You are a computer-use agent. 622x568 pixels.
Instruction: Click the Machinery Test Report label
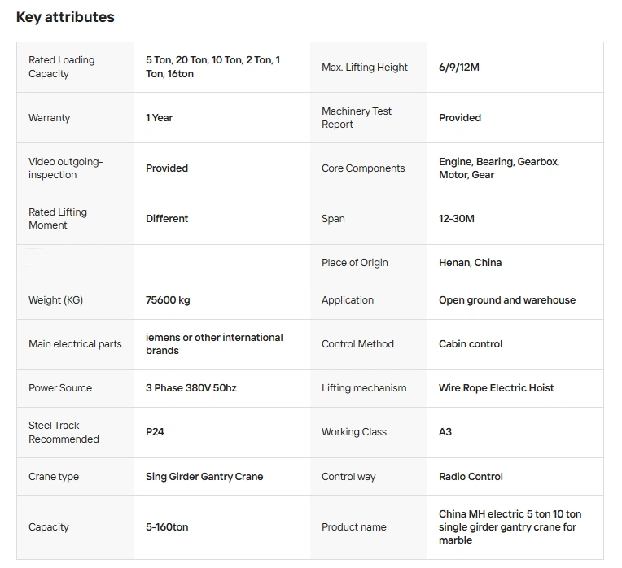357,118
